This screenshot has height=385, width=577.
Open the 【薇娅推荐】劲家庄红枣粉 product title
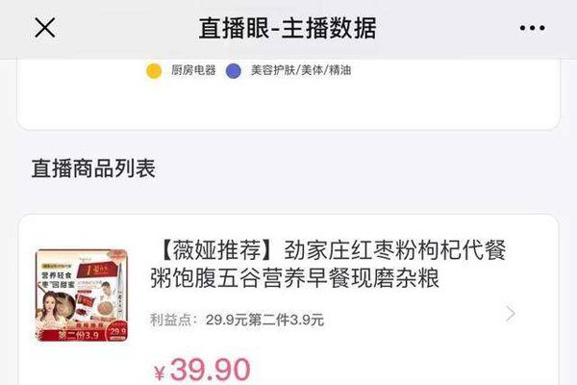click(329, 264)
